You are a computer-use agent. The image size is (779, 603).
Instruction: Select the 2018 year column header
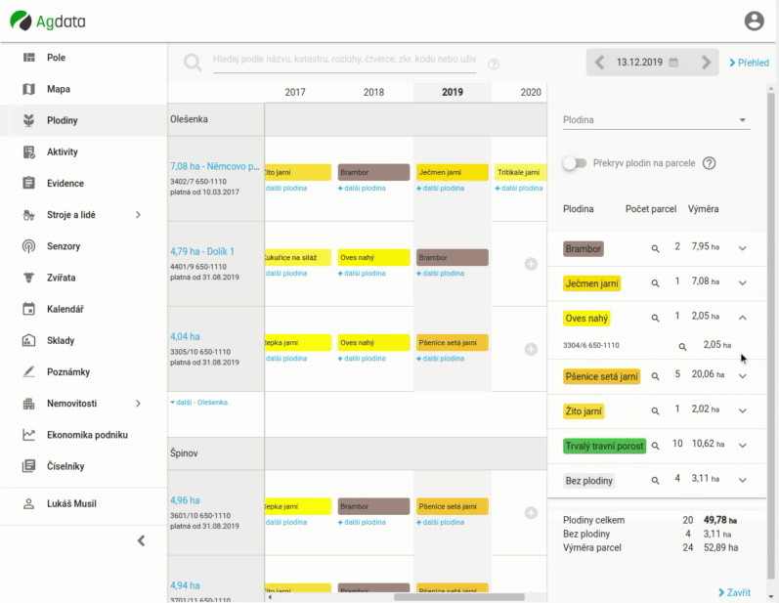pyautogui.click(x=373, y=93)
